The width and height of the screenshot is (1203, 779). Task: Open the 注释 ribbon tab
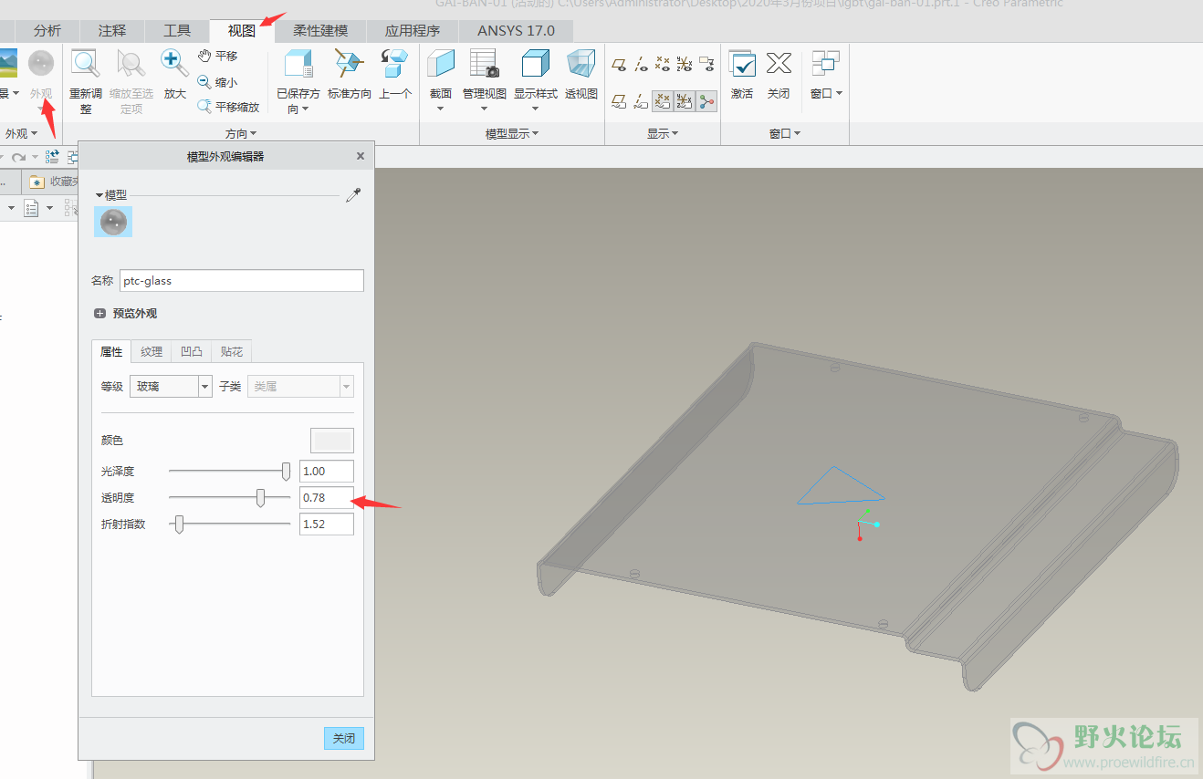pos(112,30)
